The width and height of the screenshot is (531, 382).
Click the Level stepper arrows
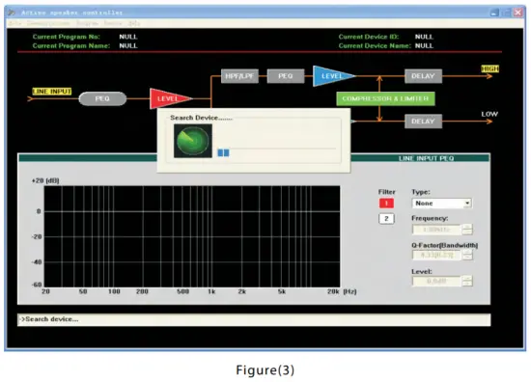[x=467, y=281]
